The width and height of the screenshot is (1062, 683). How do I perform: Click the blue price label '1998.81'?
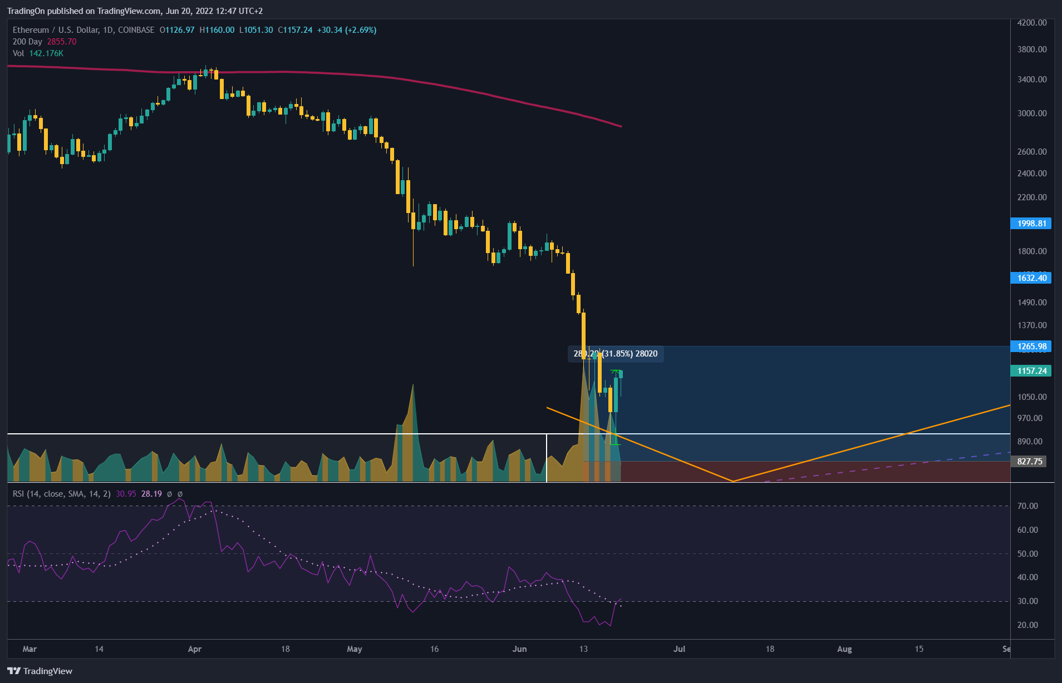(1031, 224)
